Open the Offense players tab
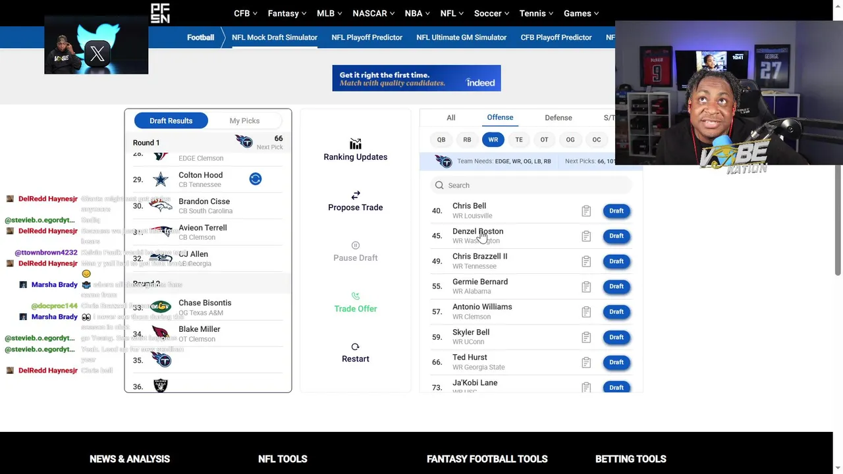 500,117
